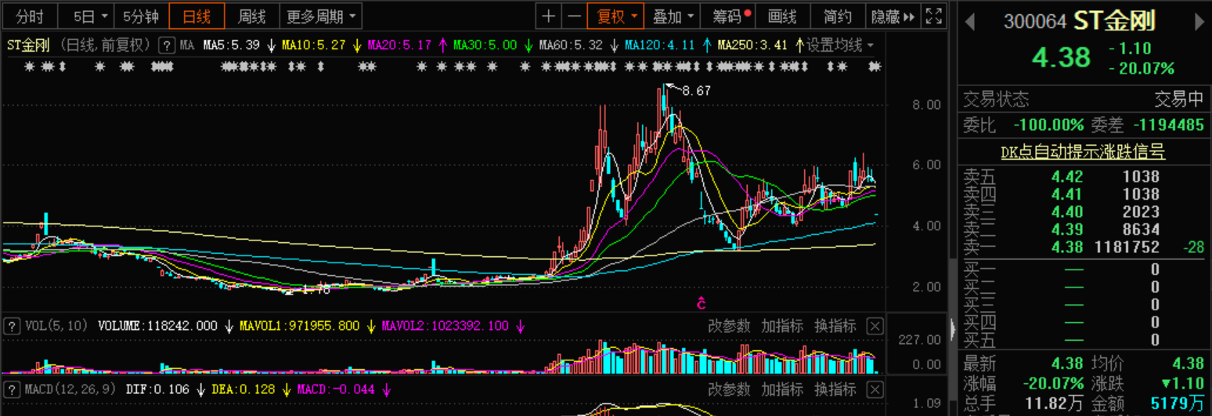Open 设置均线 moving average settings
The height and width of the screenshot is (416, 1212).
840,45
